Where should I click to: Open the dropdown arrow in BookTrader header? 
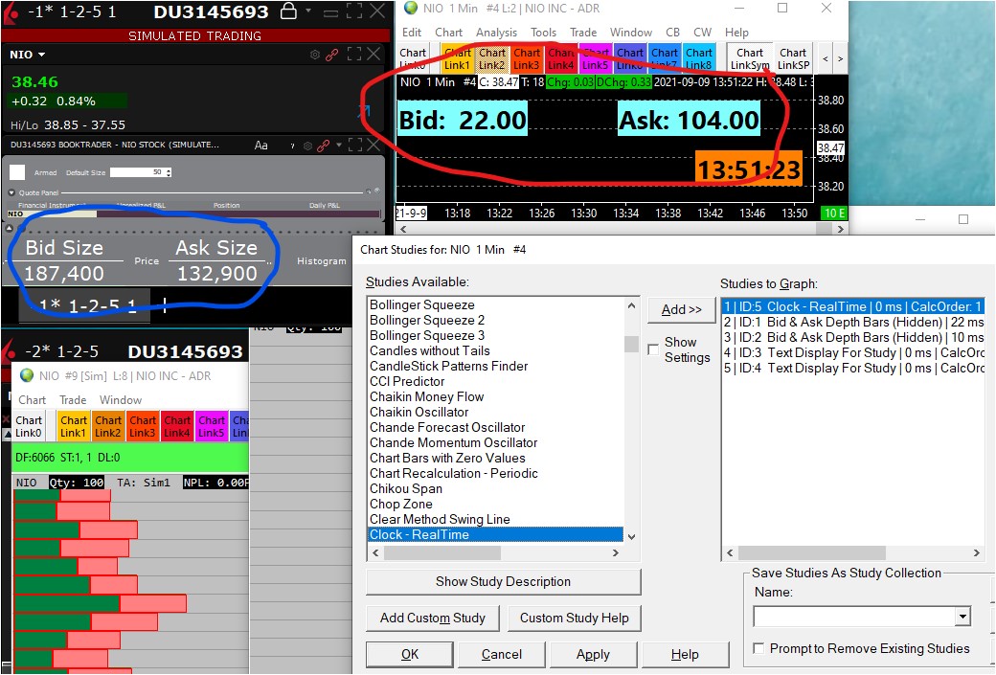pos(339,146)
